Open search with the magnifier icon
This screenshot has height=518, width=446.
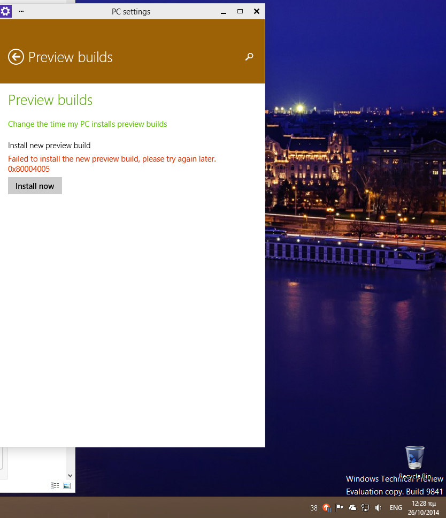click(x=249, y=57)
